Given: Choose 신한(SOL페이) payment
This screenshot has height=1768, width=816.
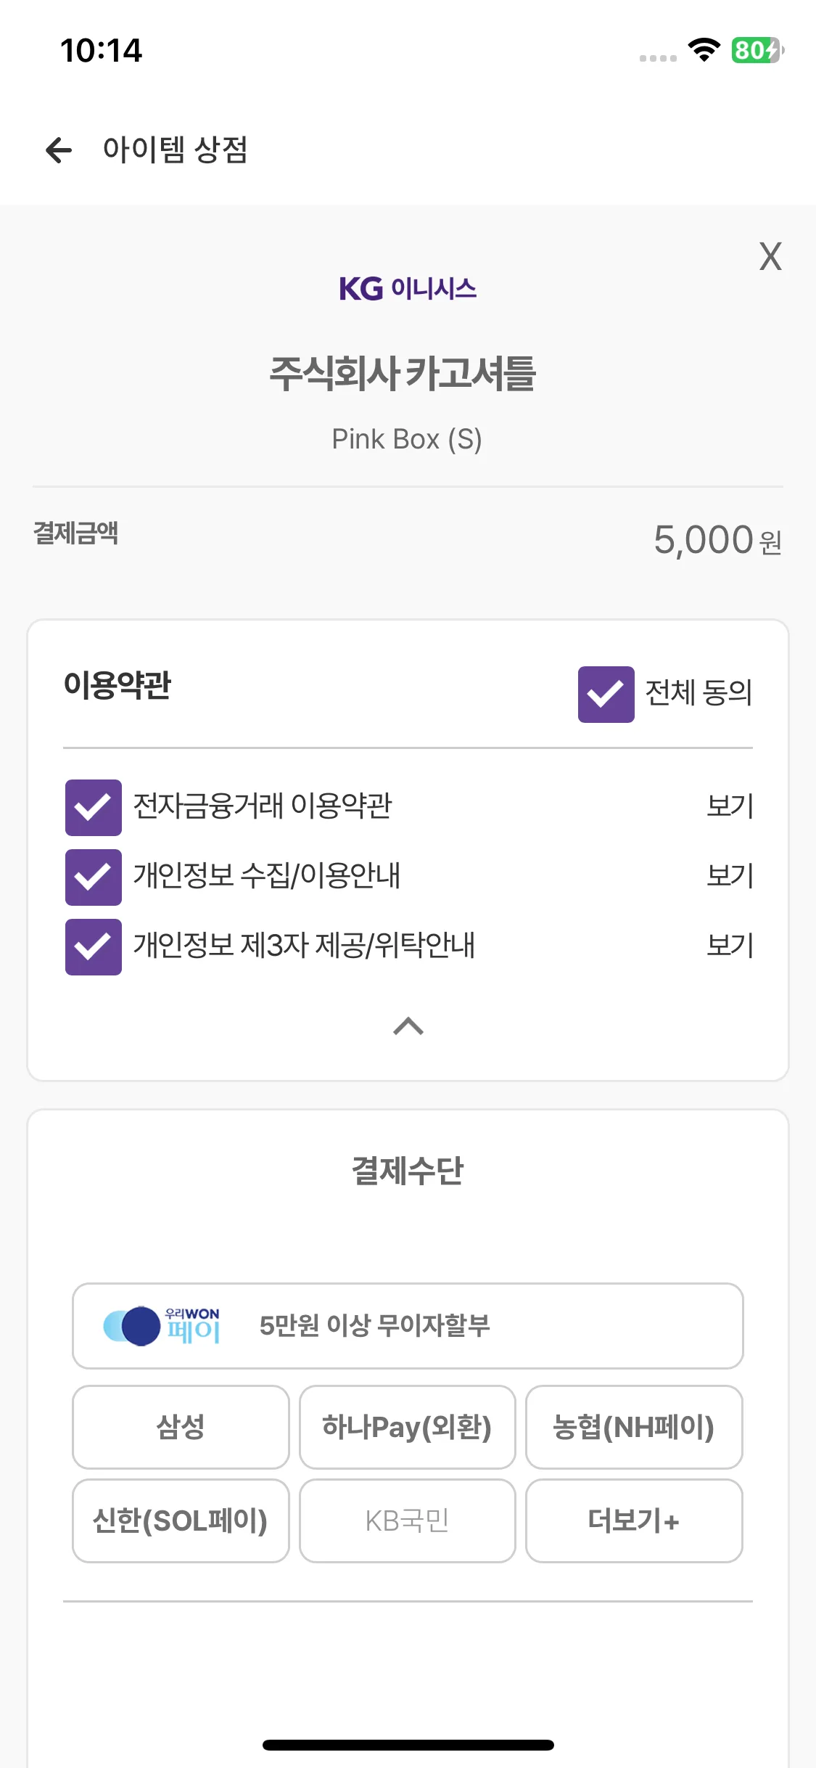Looking at the screenshot, I should 181,1521.
